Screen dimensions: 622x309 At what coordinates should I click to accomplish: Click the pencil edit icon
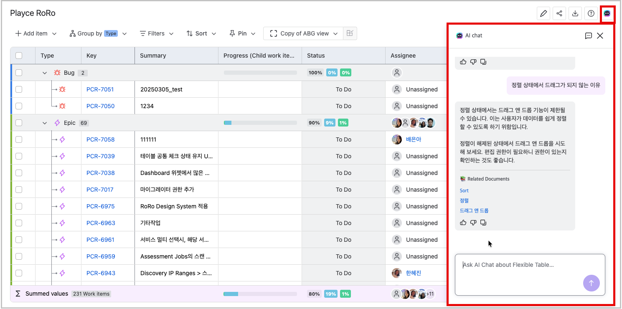[x=543, y=13]
